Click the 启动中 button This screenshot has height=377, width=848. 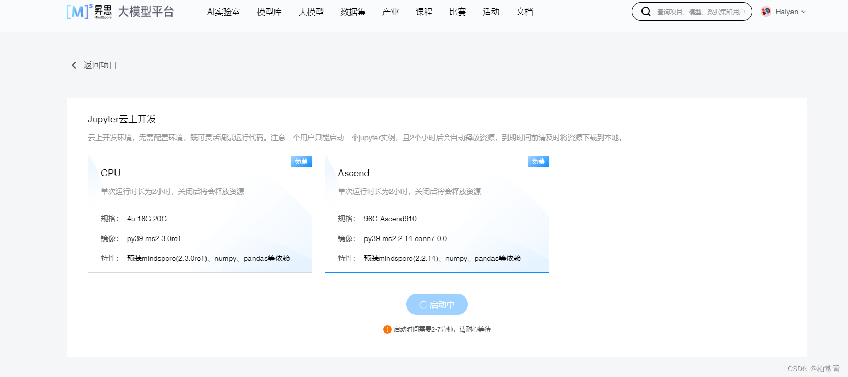tap(437, 304)
